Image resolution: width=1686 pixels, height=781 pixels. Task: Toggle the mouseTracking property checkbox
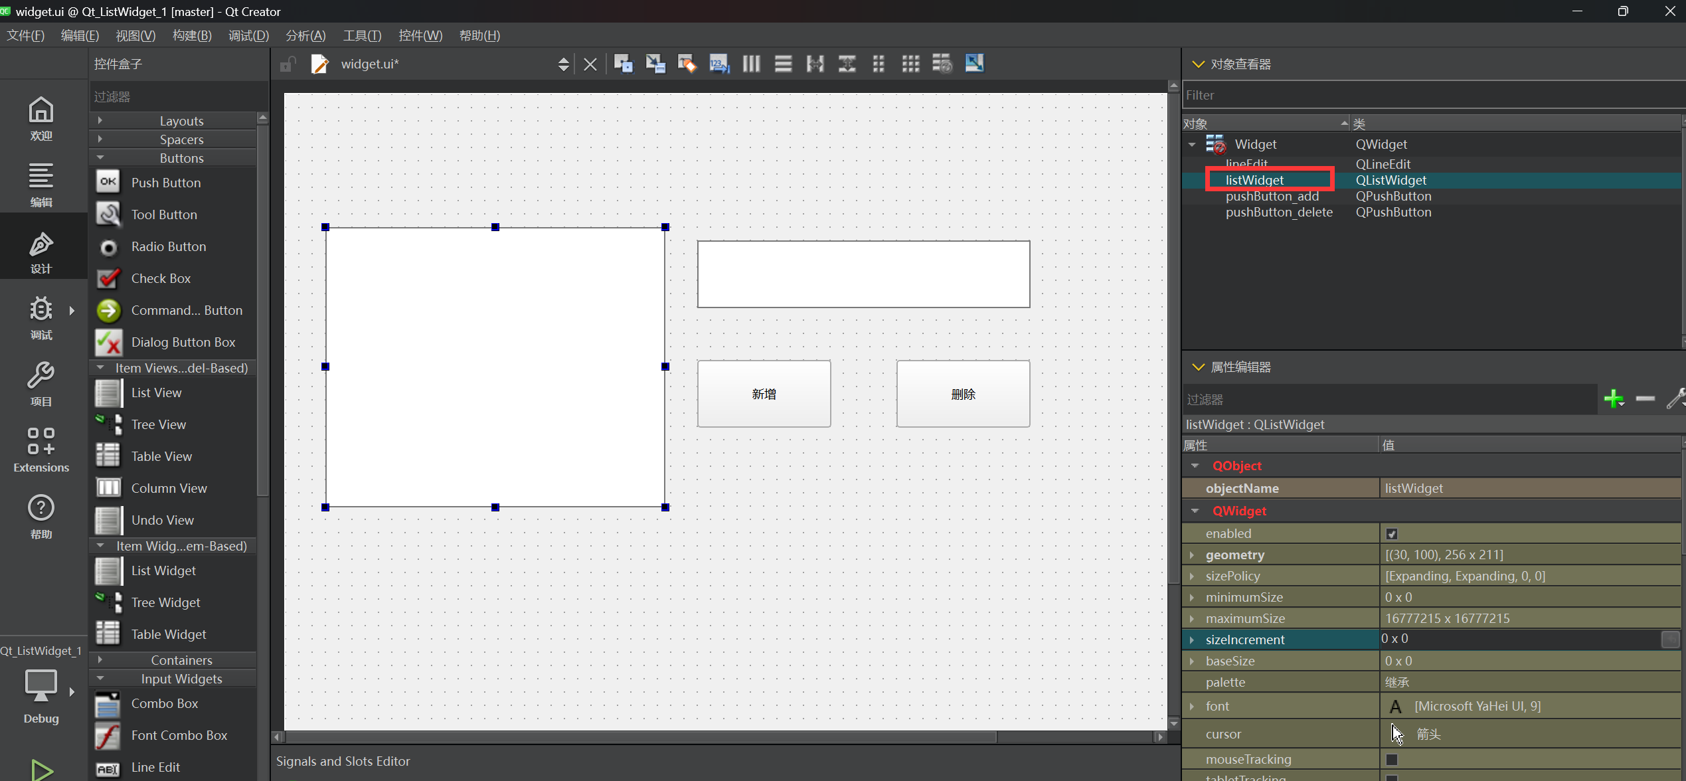click(x=1392, y=759)
